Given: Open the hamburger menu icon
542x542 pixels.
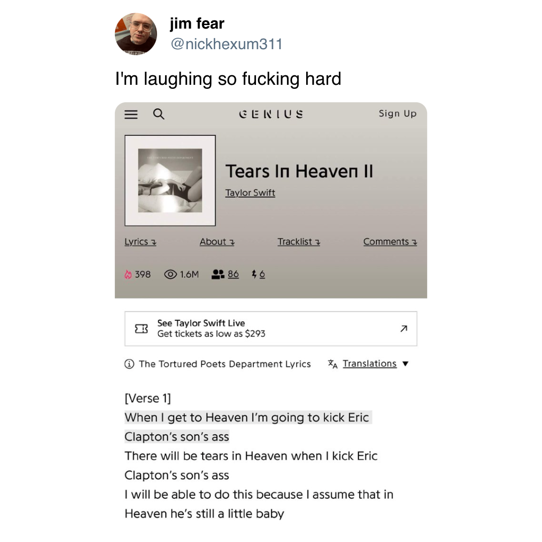Looking at the screenshot, I should (x=131, y=114).
